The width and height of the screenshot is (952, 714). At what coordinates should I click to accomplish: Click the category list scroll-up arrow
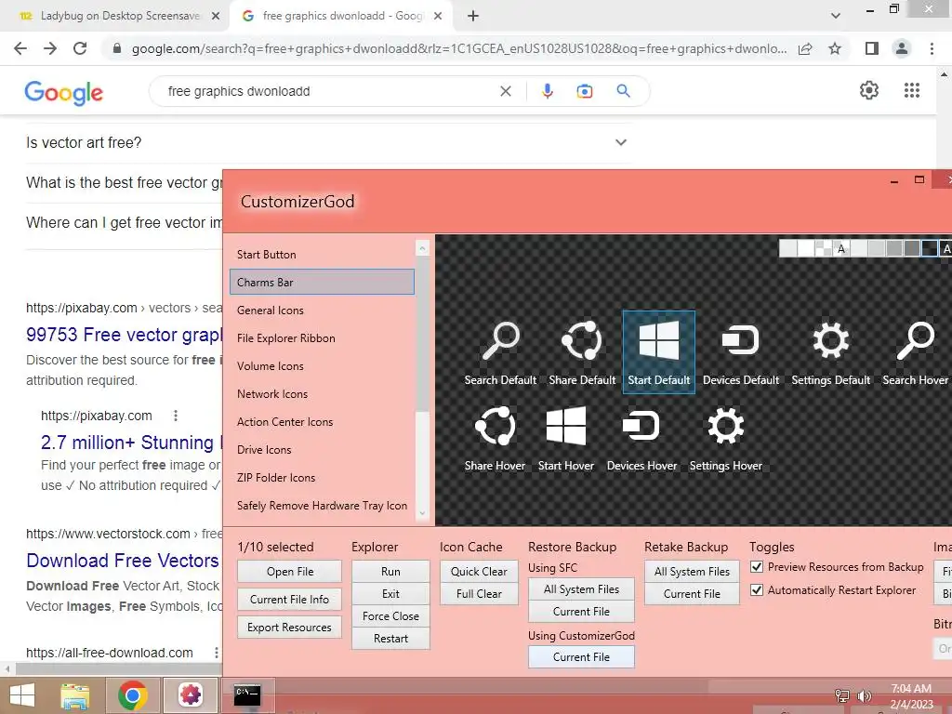click(423, 247)
